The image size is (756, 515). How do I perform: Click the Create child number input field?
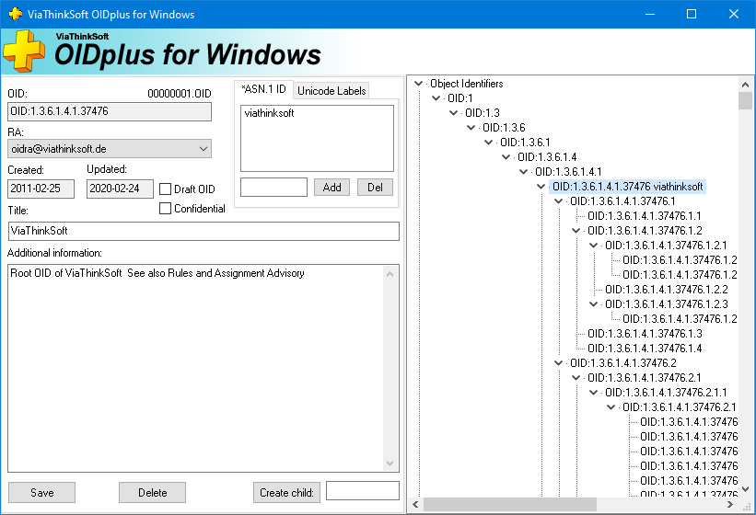(x=363, y=490)
